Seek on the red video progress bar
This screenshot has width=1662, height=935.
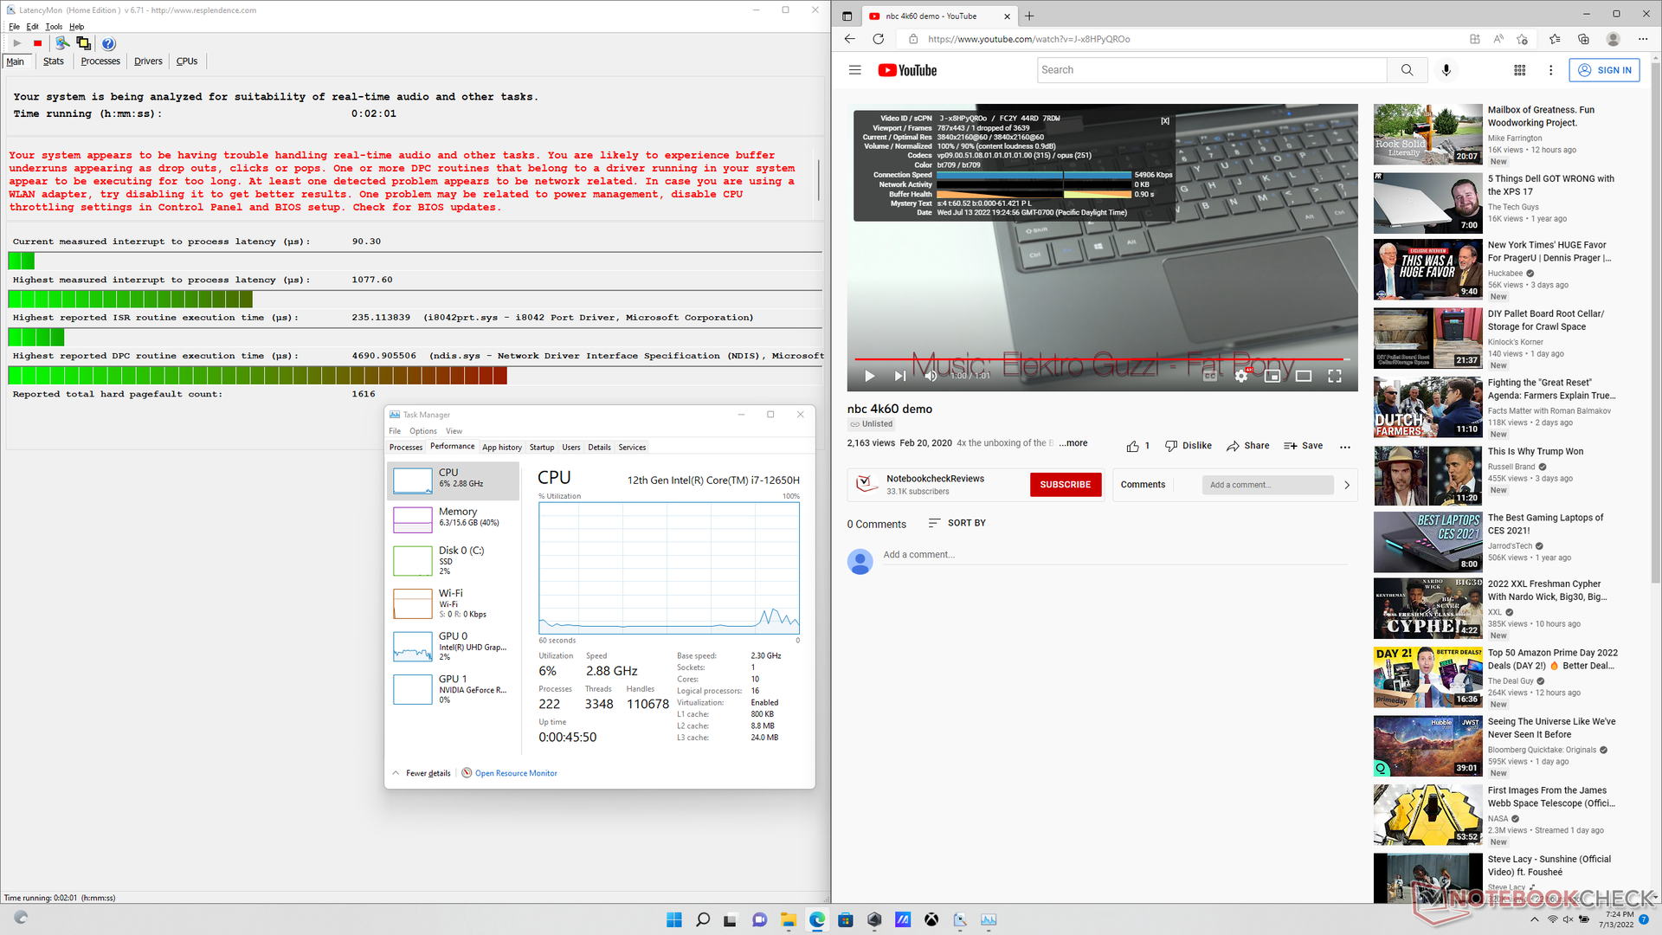(1102, 358)
